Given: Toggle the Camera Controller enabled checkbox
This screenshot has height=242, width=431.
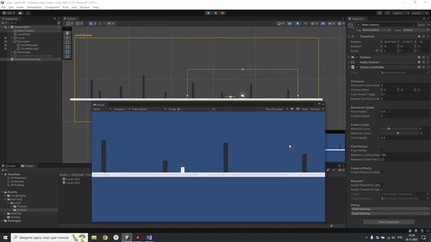Looking at the screenshot, I should click(357, 67).
